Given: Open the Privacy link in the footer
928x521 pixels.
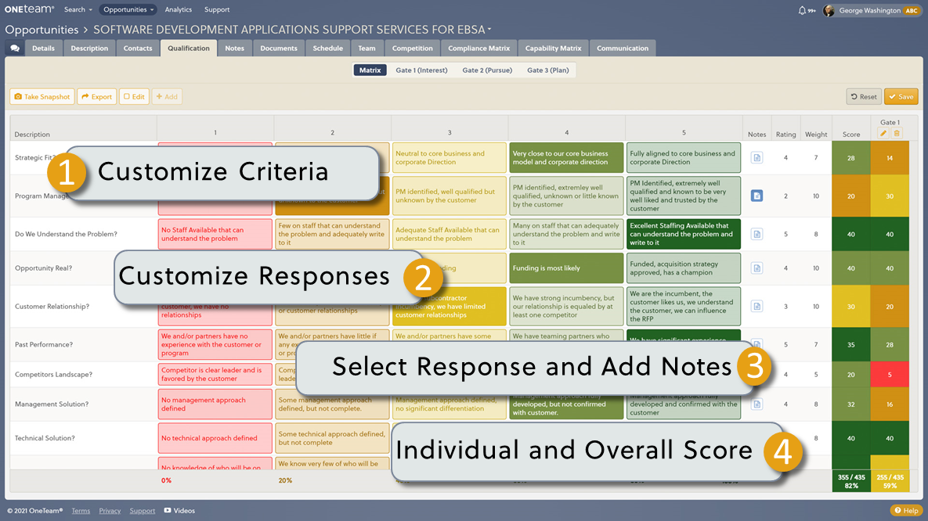Looking at the screenshot, I should 110,510.
